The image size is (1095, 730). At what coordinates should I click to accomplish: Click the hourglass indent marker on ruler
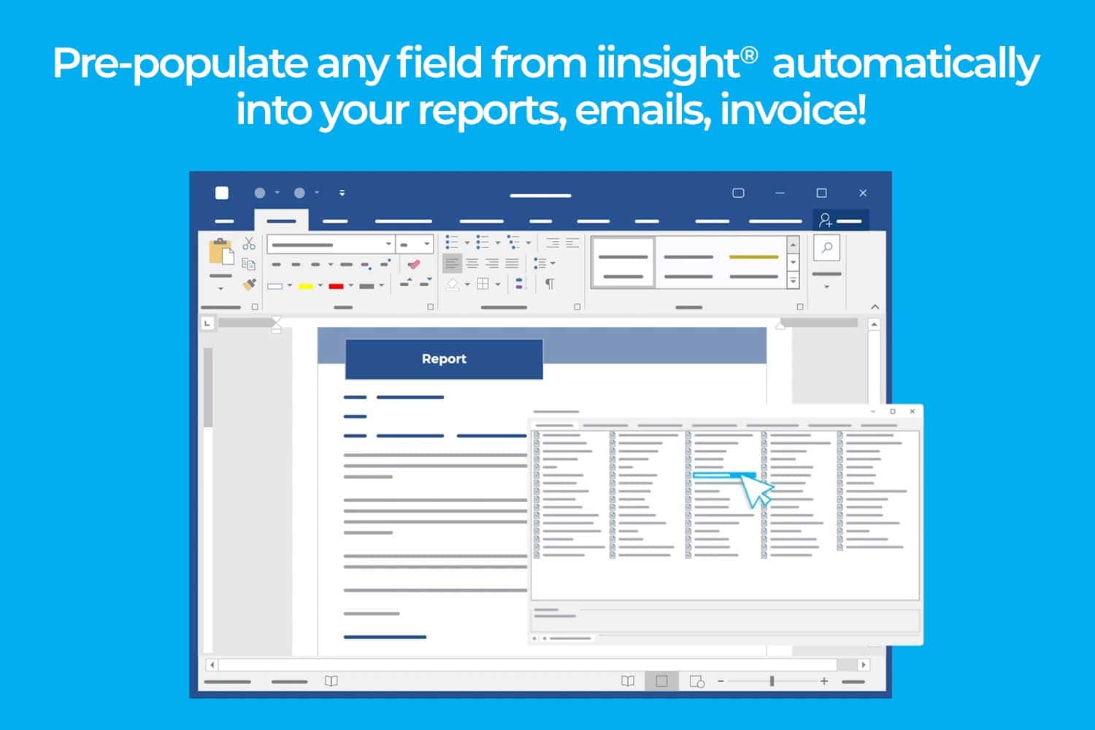click(277, 324)
